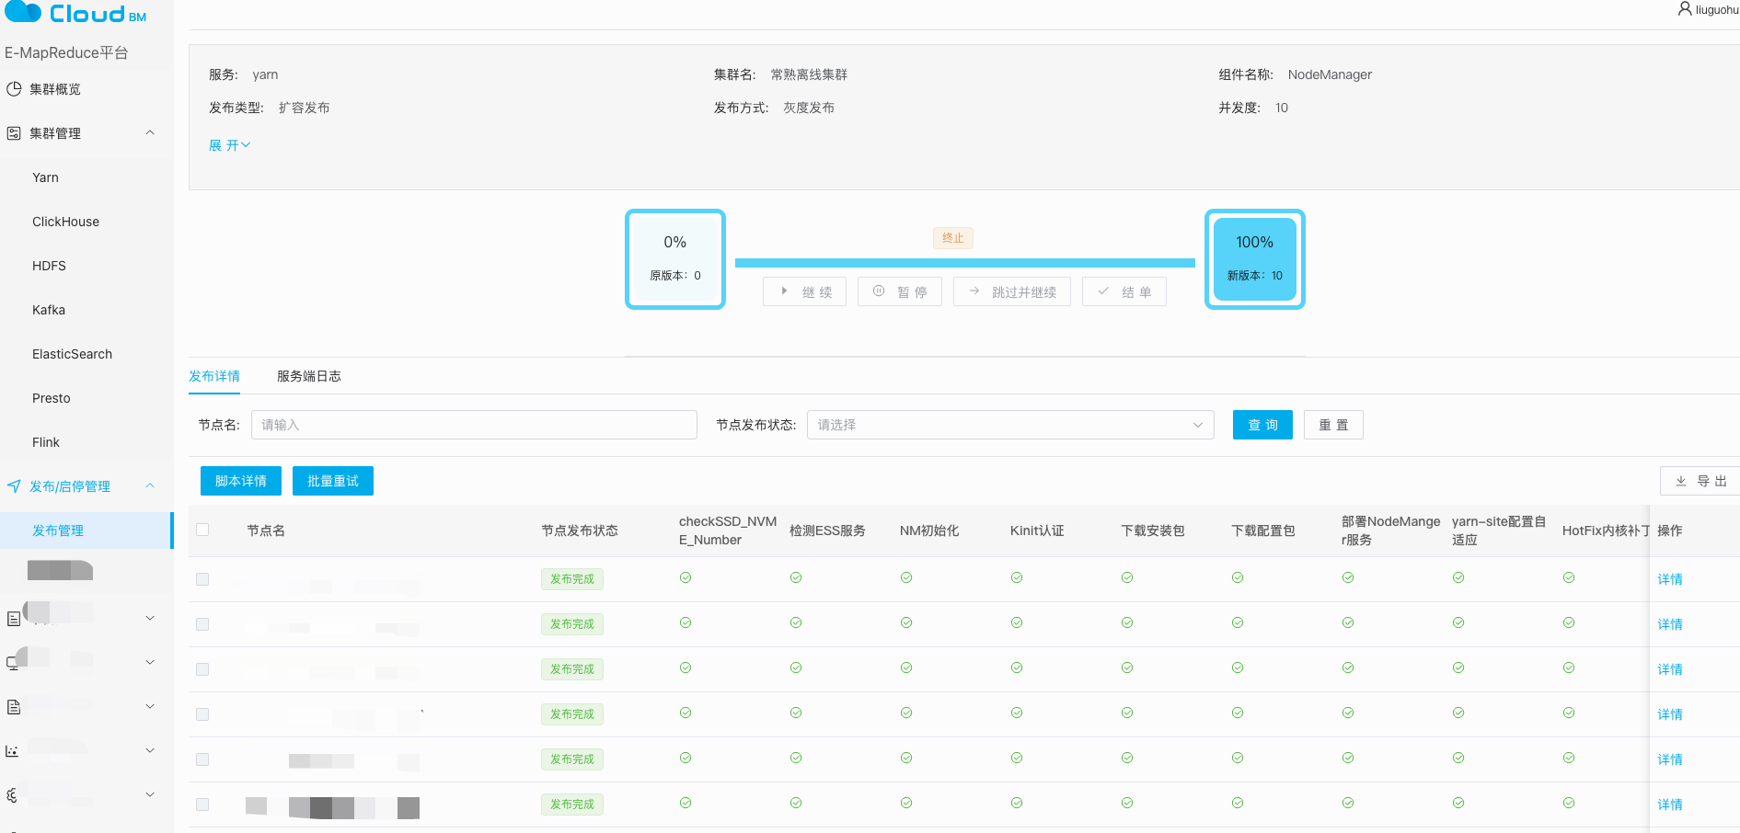
Task: Expand the first blurred sidebar menu chevron
Action: coord(150,618)
